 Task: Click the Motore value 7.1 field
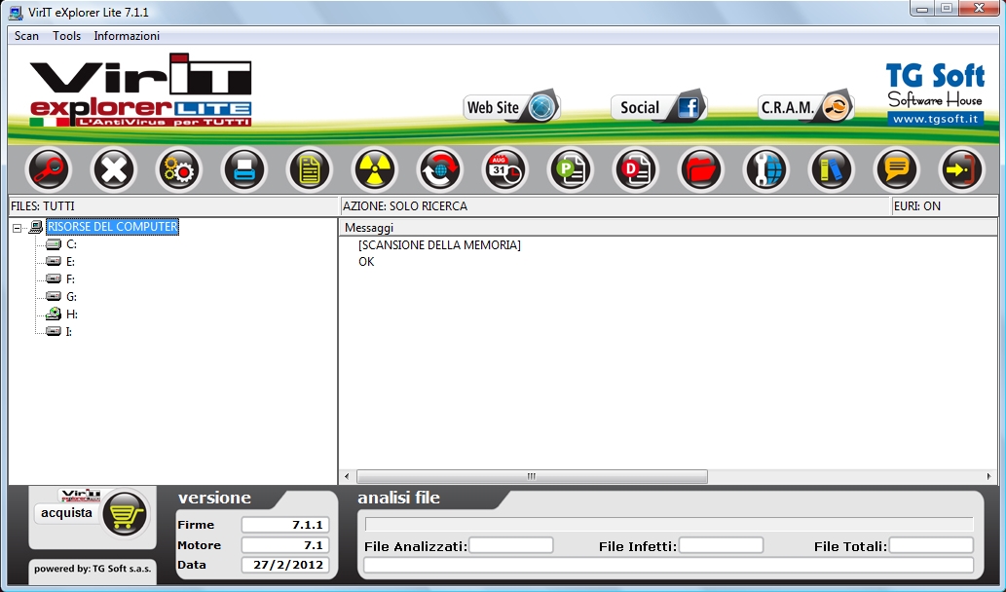click(x=285, y=545)
